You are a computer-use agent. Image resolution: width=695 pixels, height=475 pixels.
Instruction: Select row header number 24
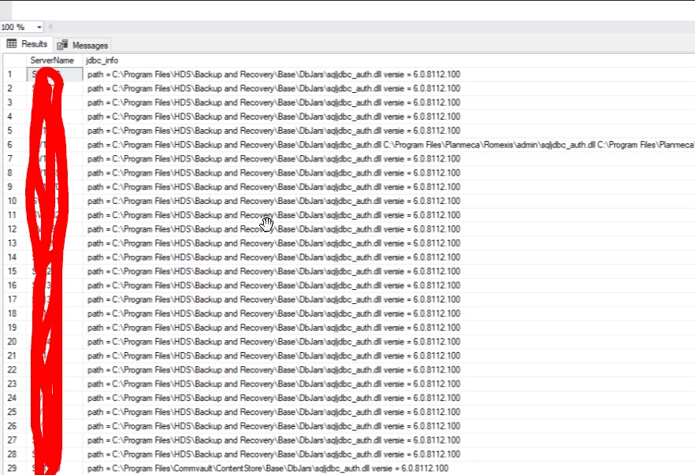(x=15, y=398)
